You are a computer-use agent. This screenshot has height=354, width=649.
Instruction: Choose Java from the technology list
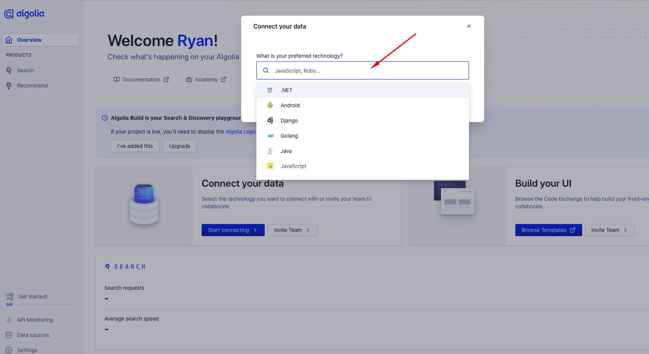363,151
